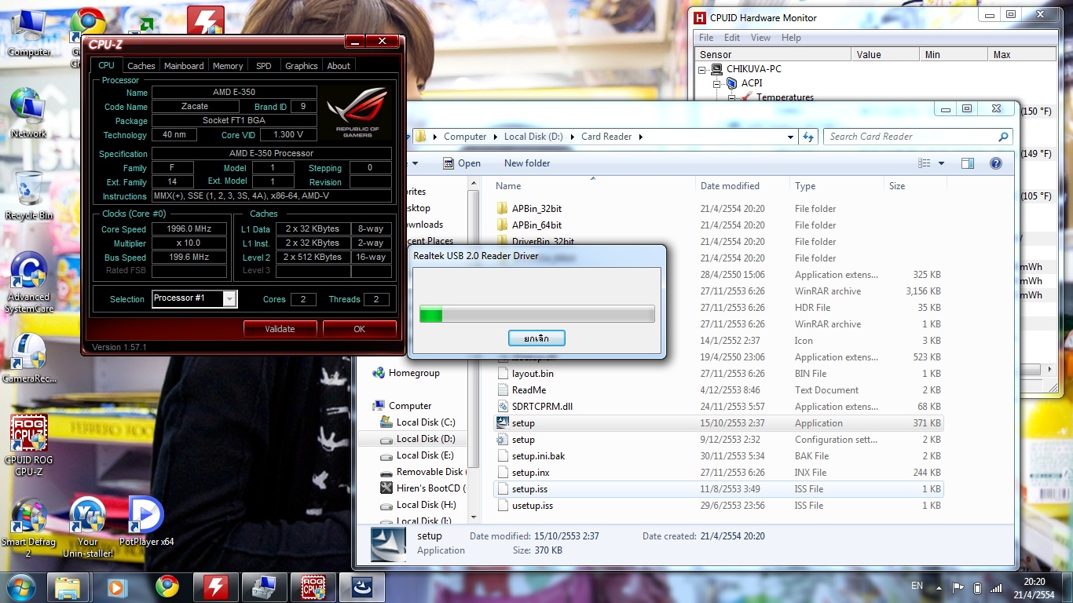Screen dimensions: 1073x603
Task: Click the Change your view icon in Explorer
Action: pos(925,163)
